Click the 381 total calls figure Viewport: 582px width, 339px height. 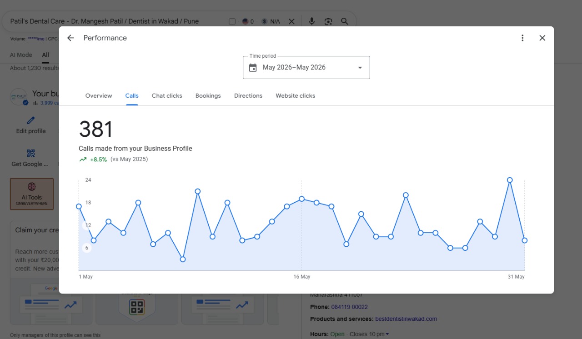[x=95, y=130]
